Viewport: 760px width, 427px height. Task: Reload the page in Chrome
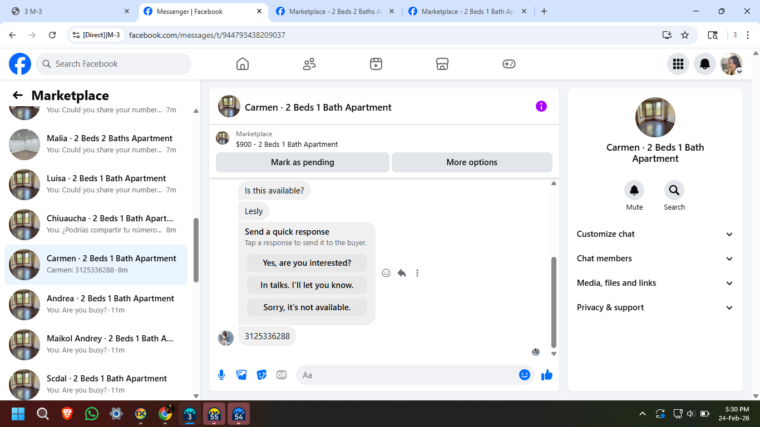(52, 35)
